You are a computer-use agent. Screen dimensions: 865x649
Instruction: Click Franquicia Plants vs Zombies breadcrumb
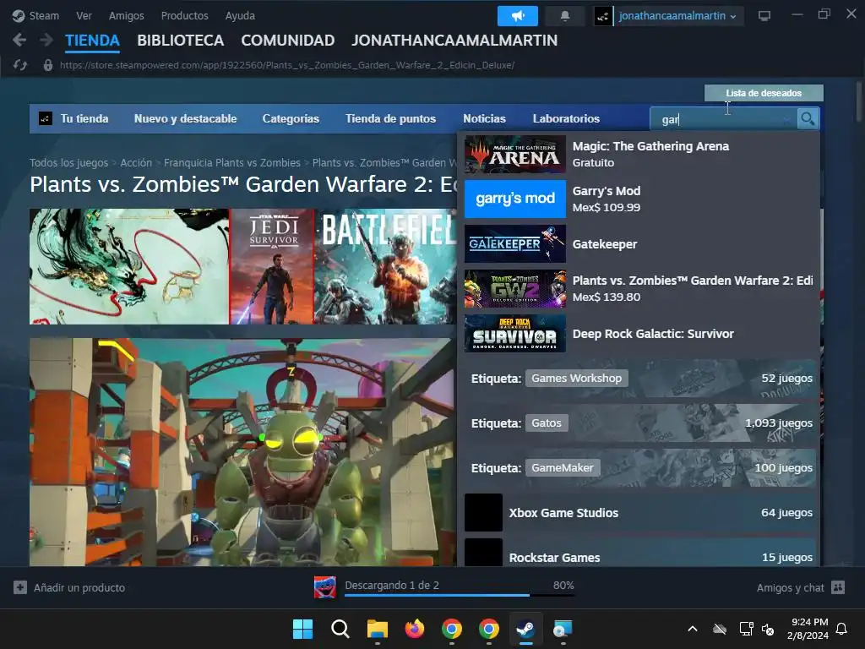click(232, 163)
